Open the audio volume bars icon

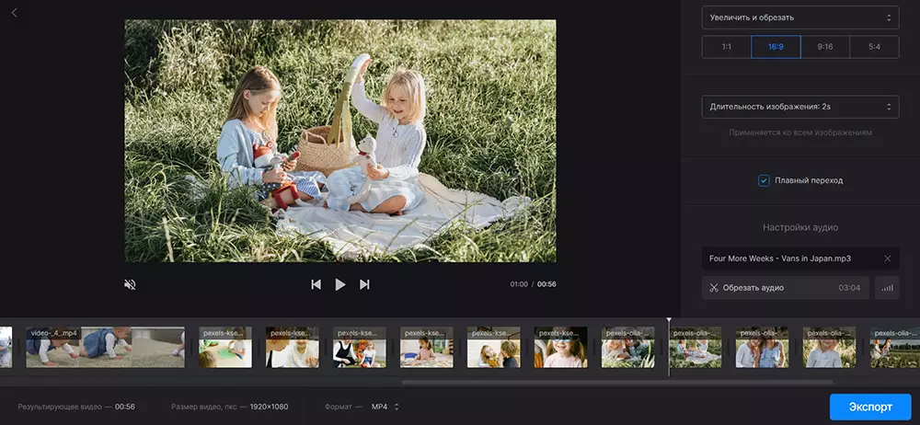887,288
